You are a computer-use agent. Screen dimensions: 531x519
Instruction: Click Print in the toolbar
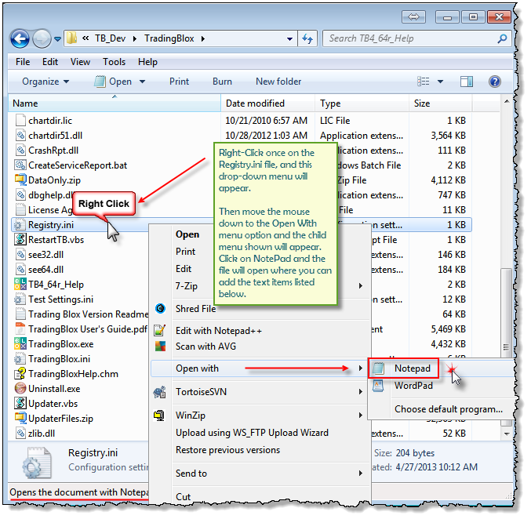179,82
